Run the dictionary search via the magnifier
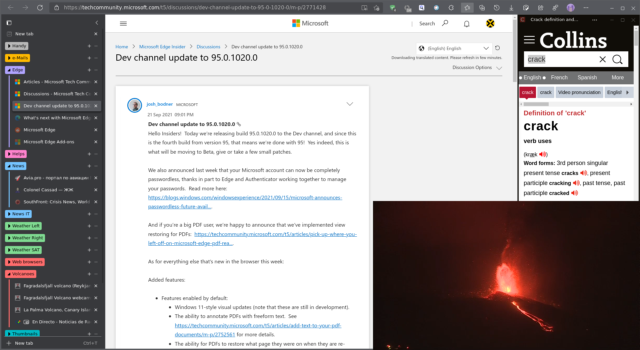The height and width of the screenshot is (350, 640). pos(617,59)
